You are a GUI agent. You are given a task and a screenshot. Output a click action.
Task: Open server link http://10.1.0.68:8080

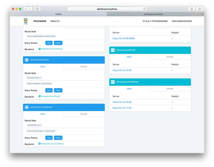pos(124,38)
